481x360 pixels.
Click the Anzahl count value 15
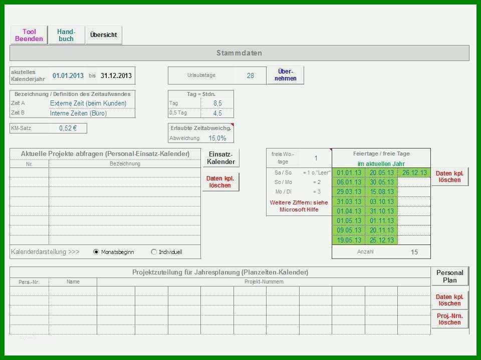point(414,252)
